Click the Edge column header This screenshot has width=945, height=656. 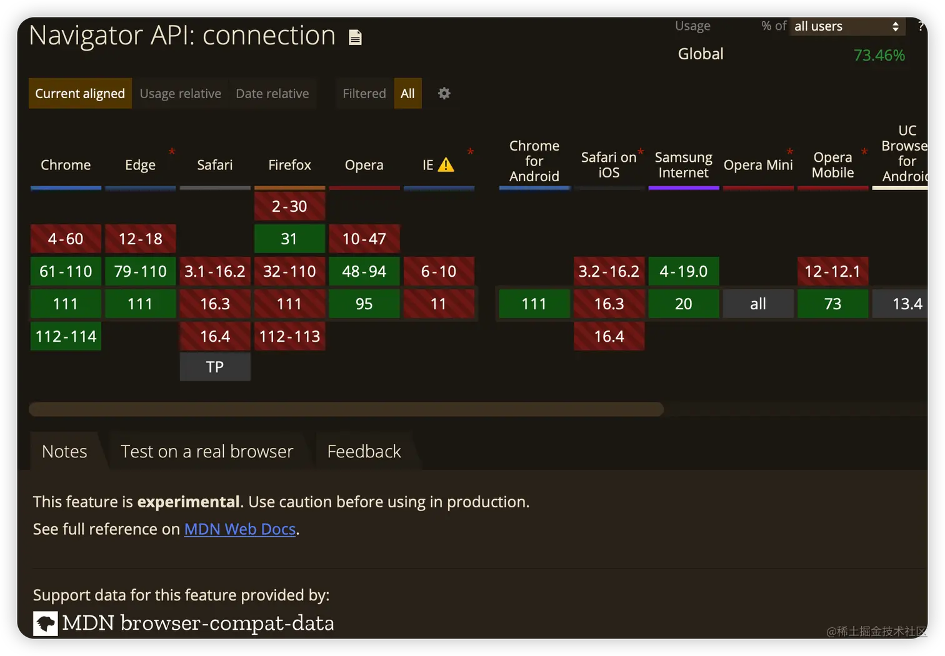(140, 165)
